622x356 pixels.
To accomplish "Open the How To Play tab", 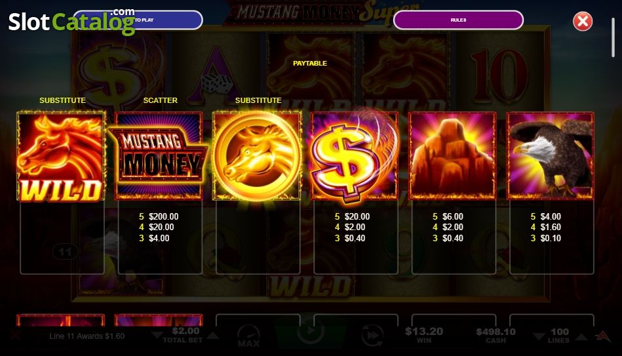I will point(138,20).
